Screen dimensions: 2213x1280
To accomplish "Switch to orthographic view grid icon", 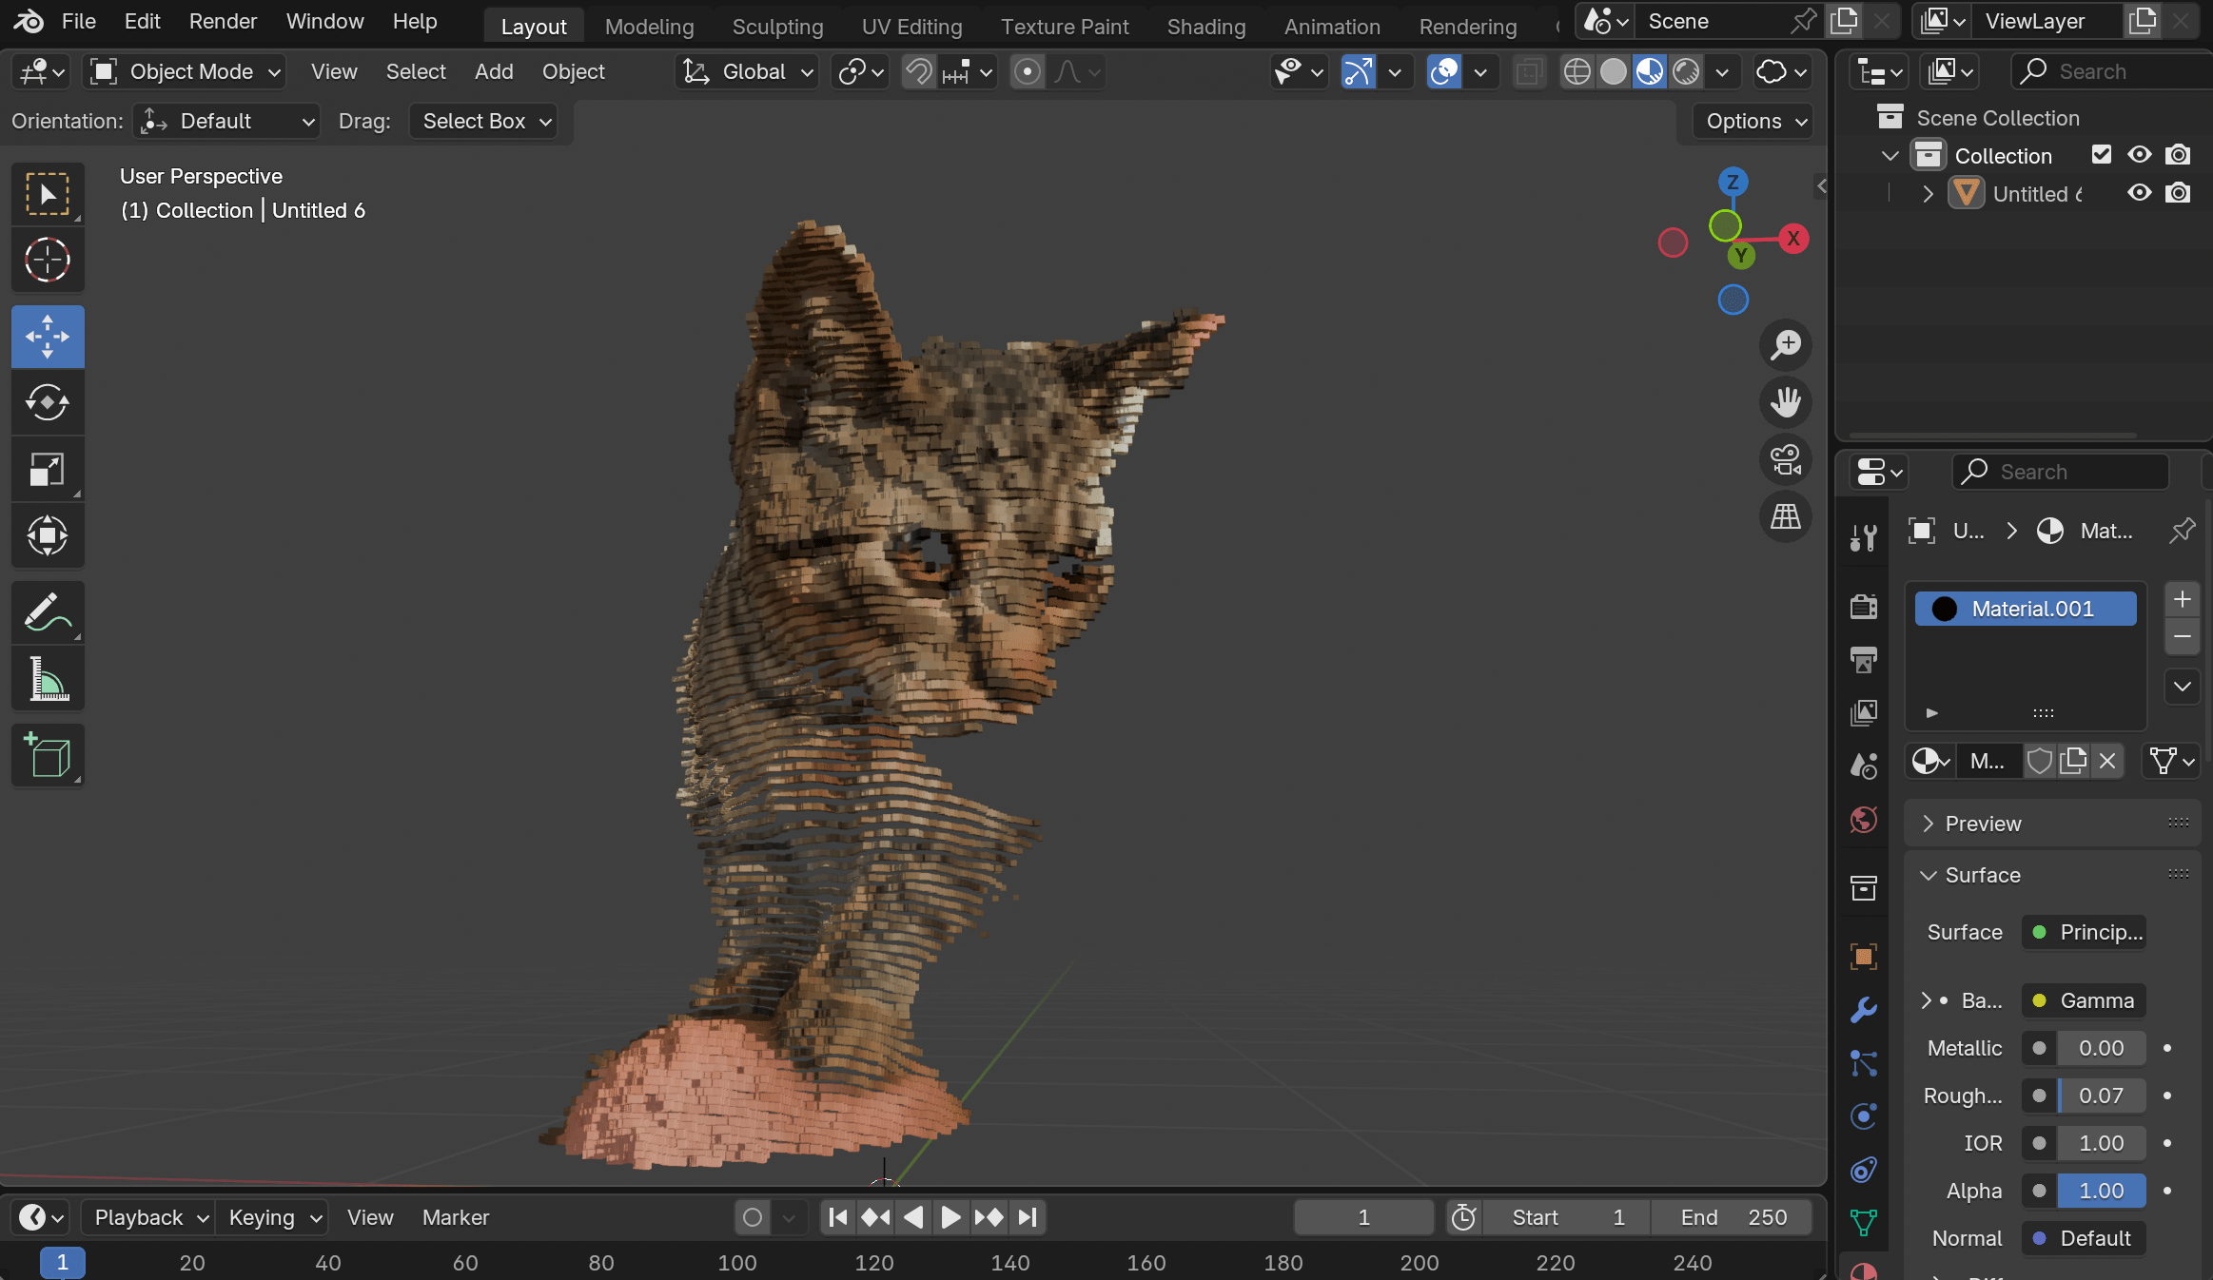I will (1786, 516).
